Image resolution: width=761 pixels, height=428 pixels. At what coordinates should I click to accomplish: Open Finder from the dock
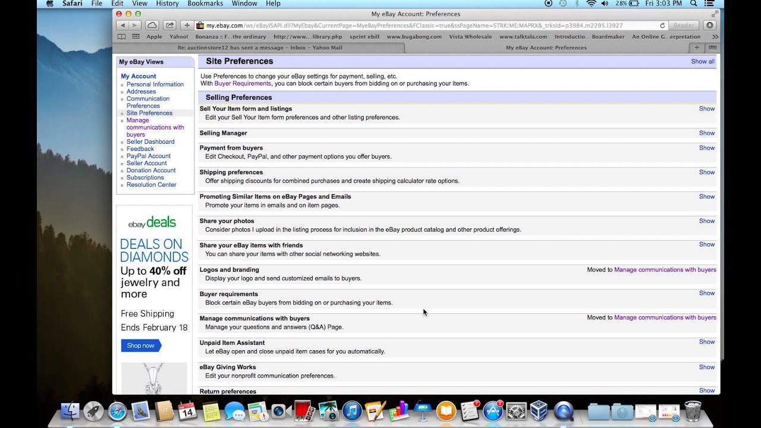click(x=70, y=411)
